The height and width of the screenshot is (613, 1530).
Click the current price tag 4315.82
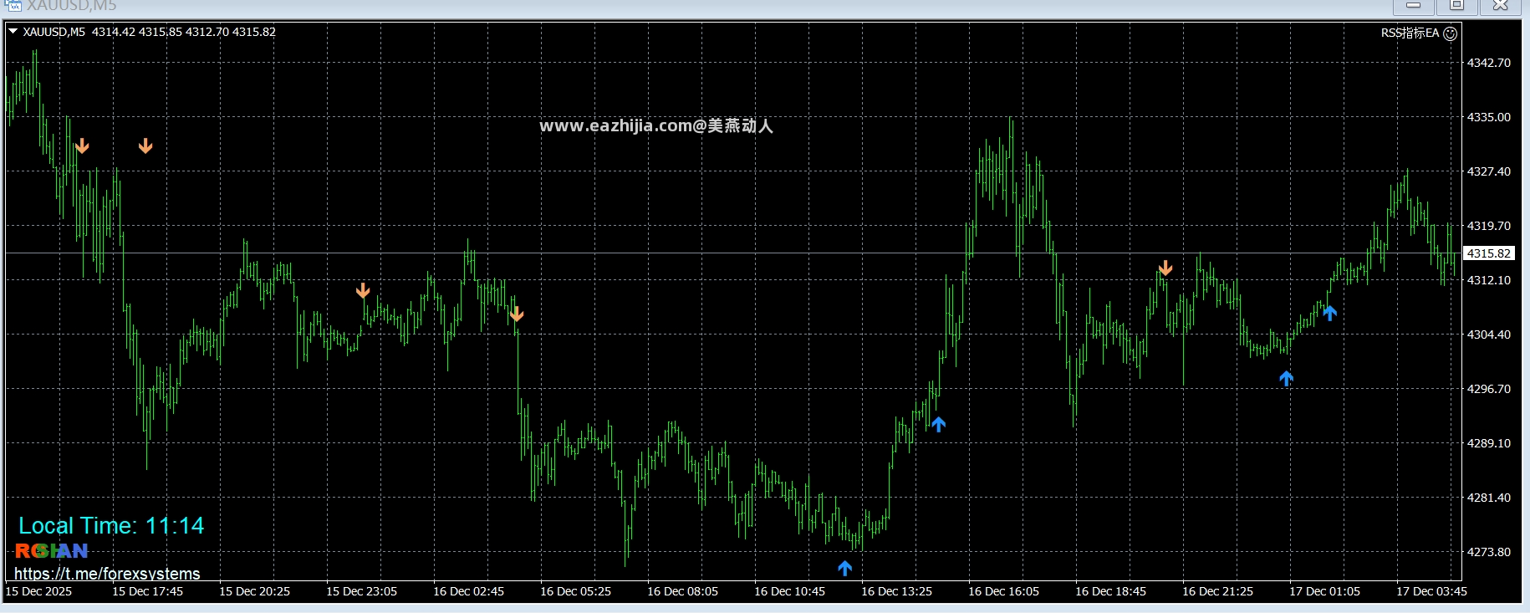[x=1488, y=253]
